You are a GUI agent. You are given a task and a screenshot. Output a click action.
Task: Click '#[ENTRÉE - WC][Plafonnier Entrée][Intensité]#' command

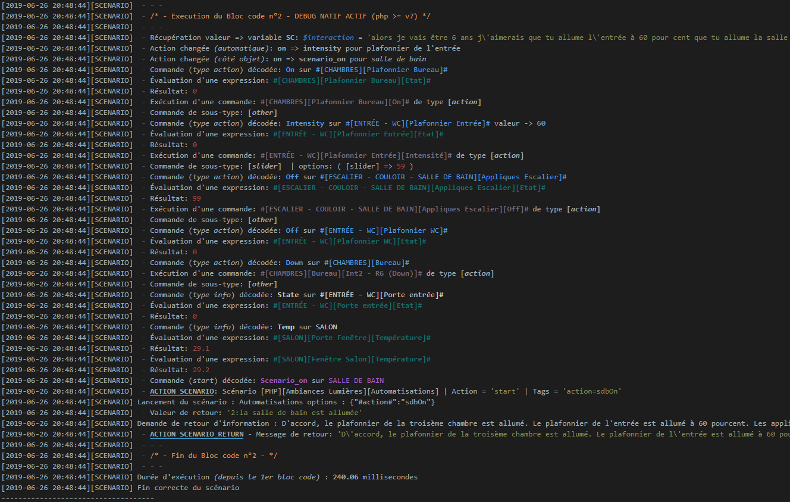point(356,155)
